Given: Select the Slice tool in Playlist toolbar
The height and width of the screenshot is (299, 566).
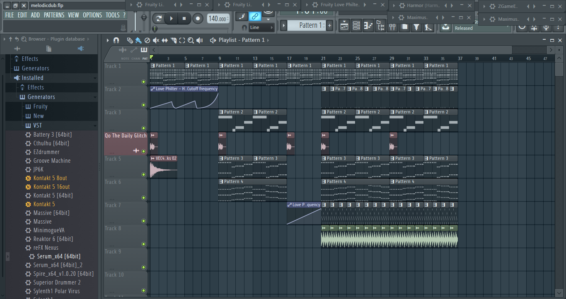Looking at the screenshot, I should [173, 40].
